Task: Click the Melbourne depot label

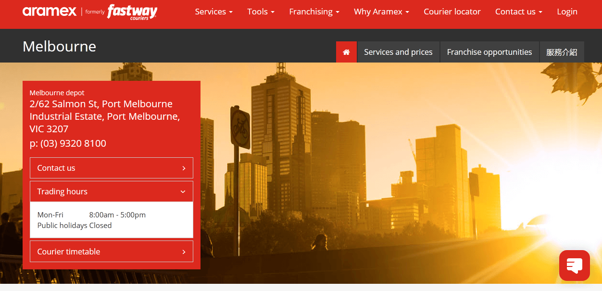Action: (57, 93)
